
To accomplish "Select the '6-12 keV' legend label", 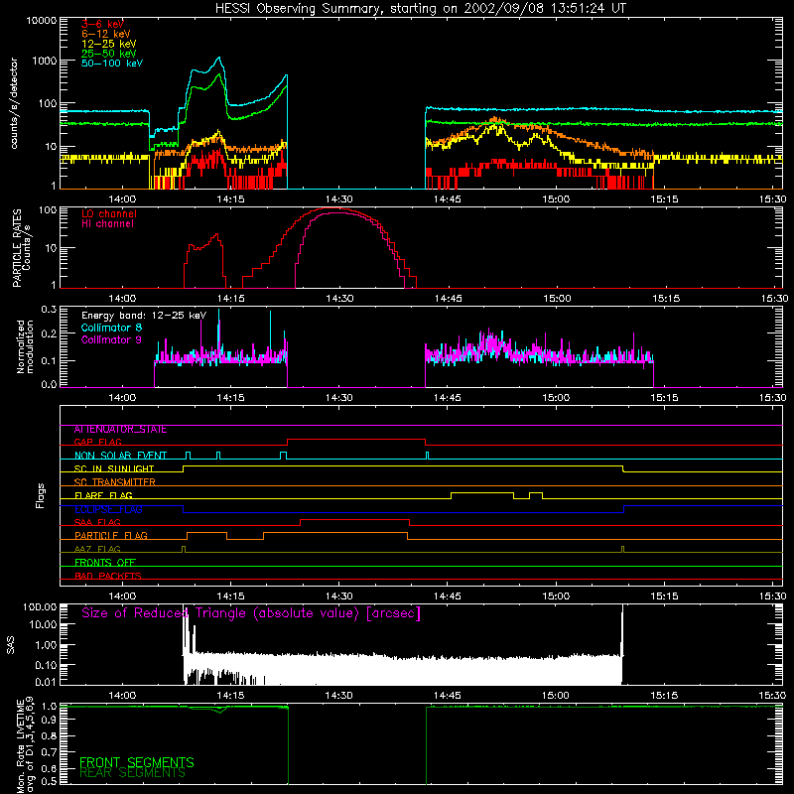I will pyautogui.click(x=106, y=34).
